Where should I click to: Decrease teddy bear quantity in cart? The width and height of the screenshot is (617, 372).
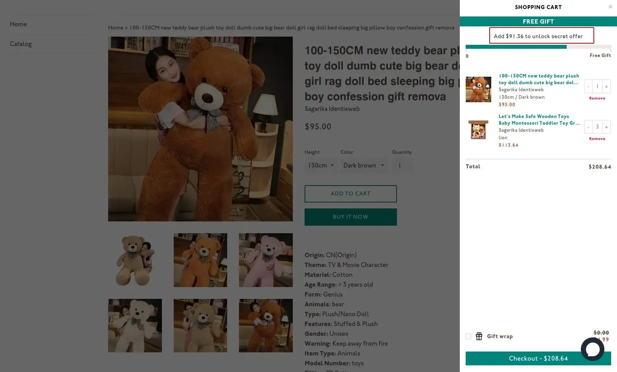pyautogui.click(x=588, y=87)
